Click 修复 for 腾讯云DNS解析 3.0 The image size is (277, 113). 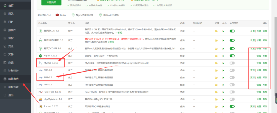(x=259, y=40)
